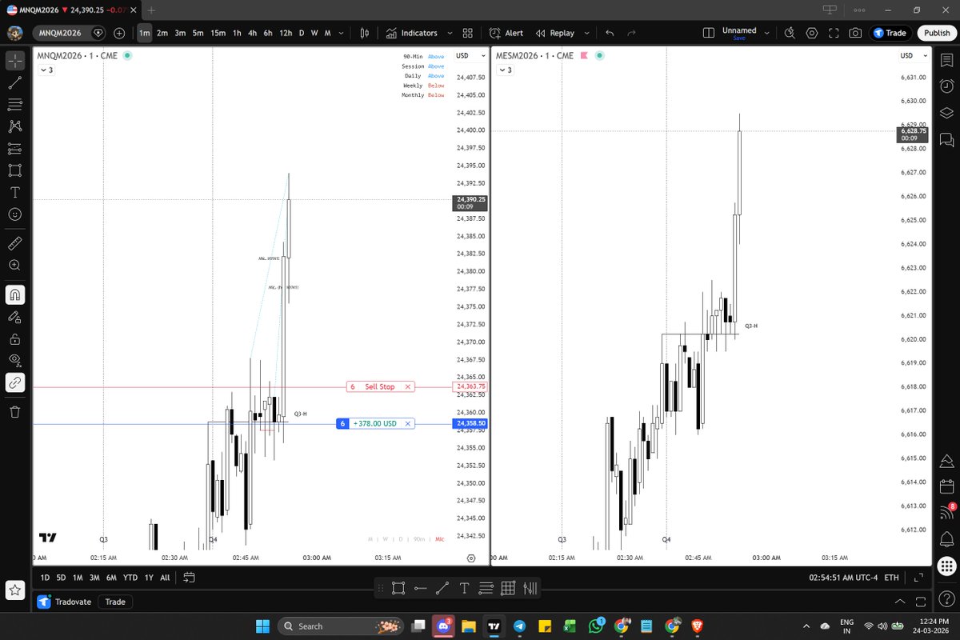The height and width of the screenshot is (640, 960).
Task: Toggle fullscreen mode in top bar
Action: (x=834, y=33)
